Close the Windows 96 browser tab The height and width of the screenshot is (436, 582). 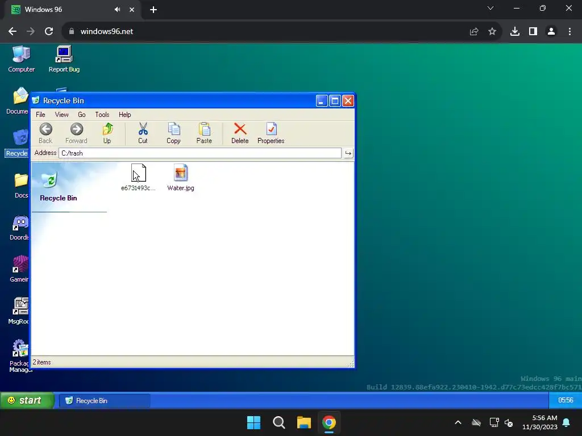pos(132,10)
